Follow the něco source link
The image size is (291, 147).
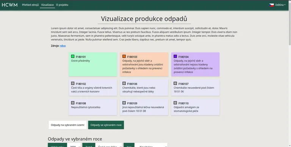coord(63,46)
